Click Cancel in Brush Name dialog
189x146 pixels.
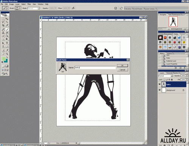click(122, 70)
